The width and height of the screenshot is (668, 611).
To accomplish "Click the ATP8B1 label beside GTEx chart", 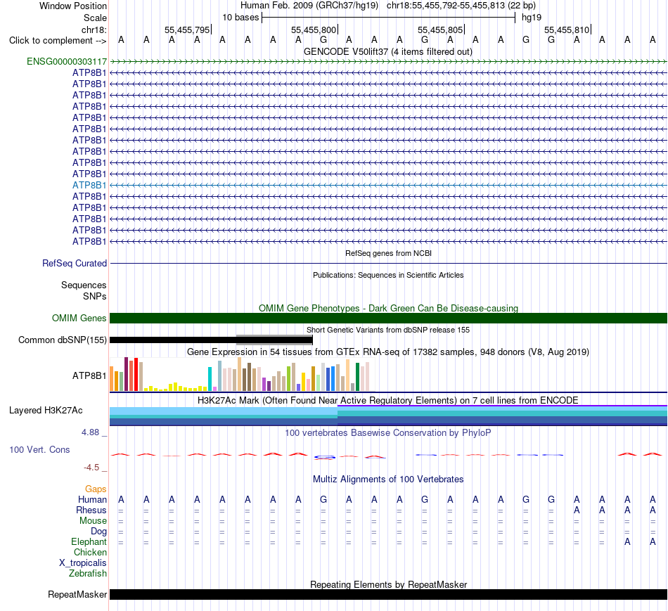I will [89, 375].
